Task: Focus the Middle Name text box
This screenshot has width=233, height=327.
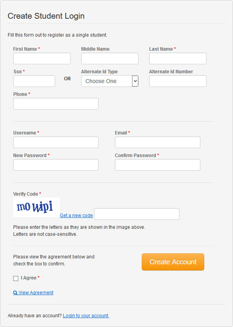Action: tap(110, 58)
